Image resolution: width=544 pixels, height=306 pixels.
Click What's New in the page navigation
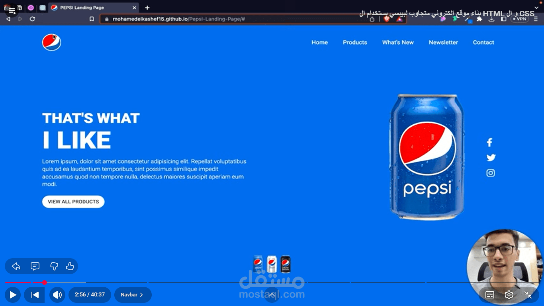[x=398, y=42]
